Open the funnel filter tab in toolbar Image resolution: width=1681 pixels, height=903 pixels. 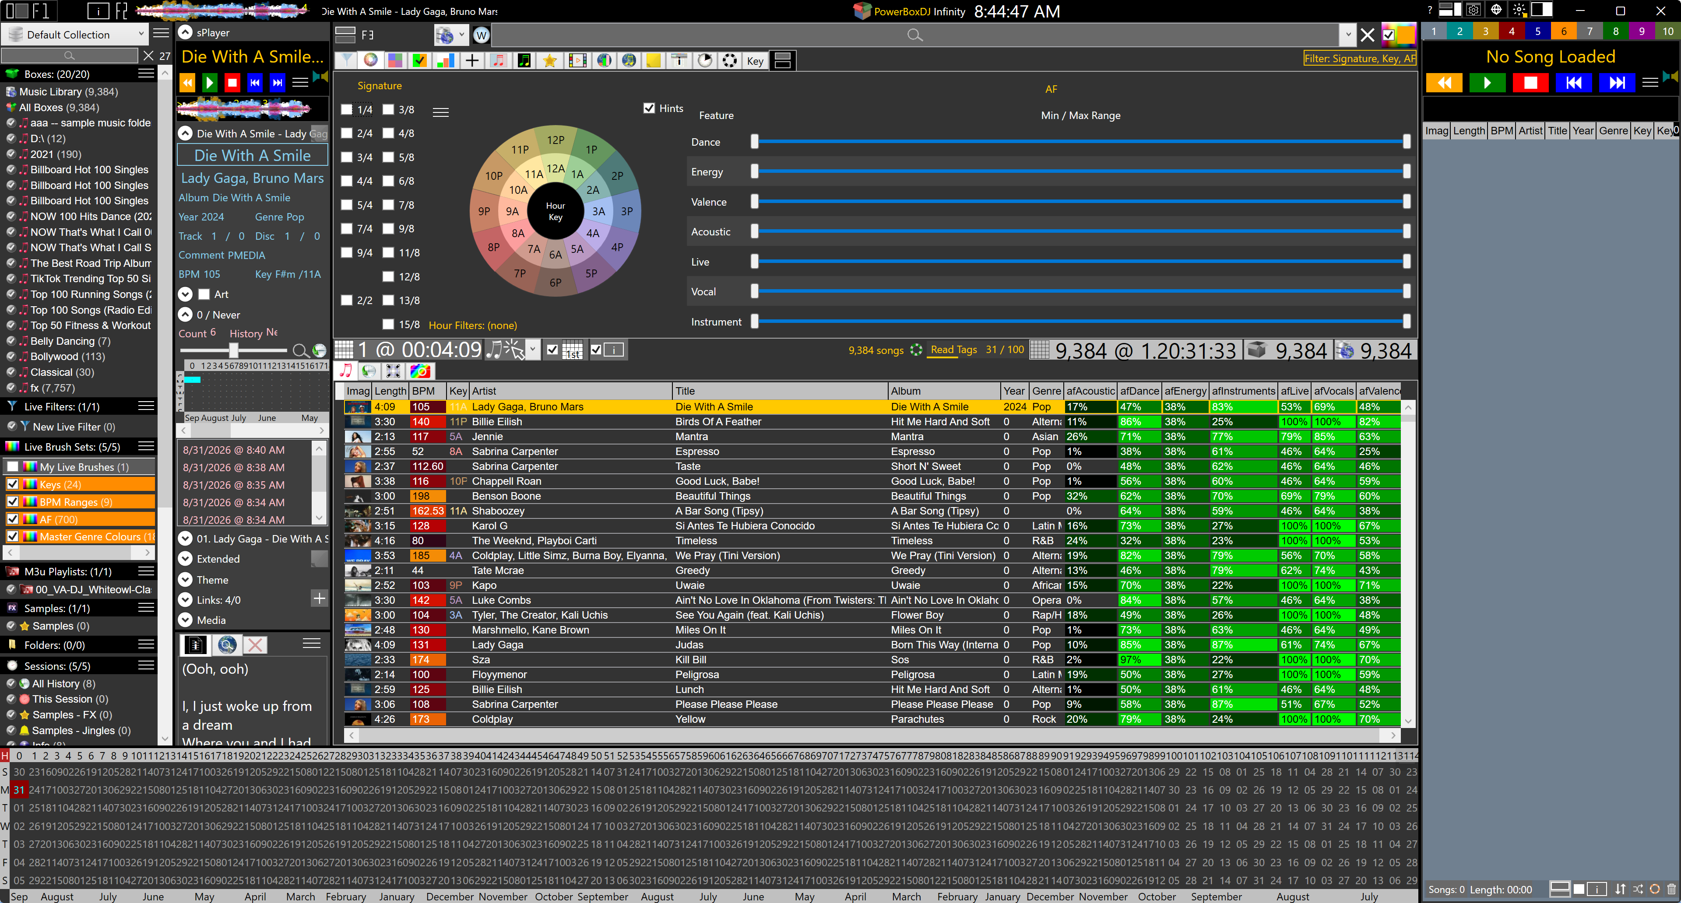347,61
